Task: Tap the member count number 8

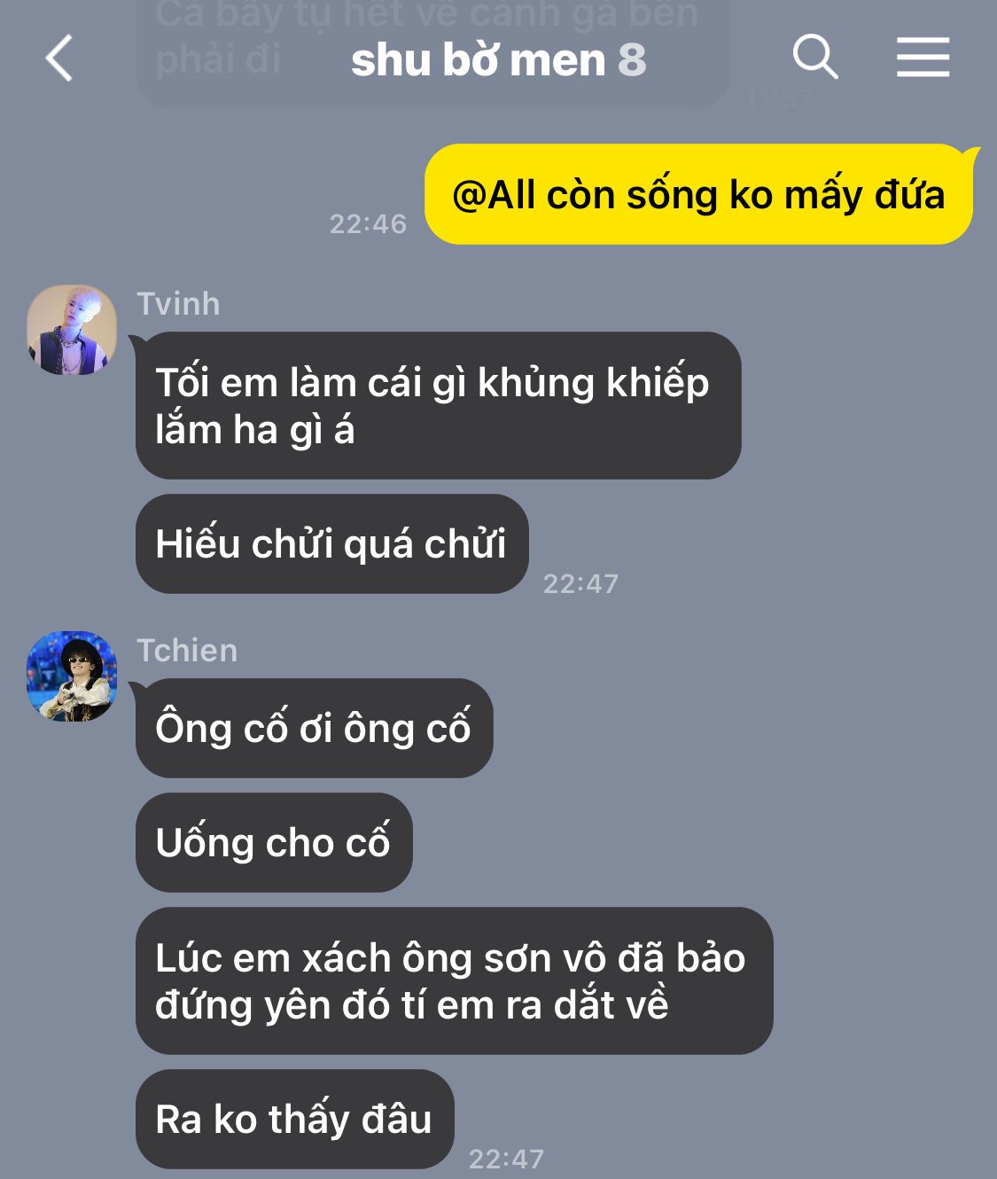Action: [x=632, y=60]
